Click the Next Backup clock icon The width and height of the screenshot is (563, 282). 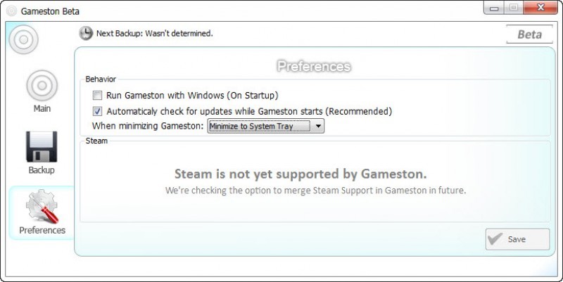tap(86, 33)
